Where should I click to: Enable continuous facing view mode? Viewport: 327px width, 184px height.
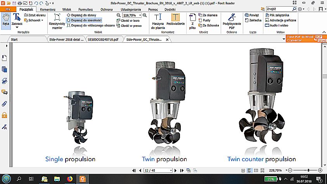[x=262, y=170]
